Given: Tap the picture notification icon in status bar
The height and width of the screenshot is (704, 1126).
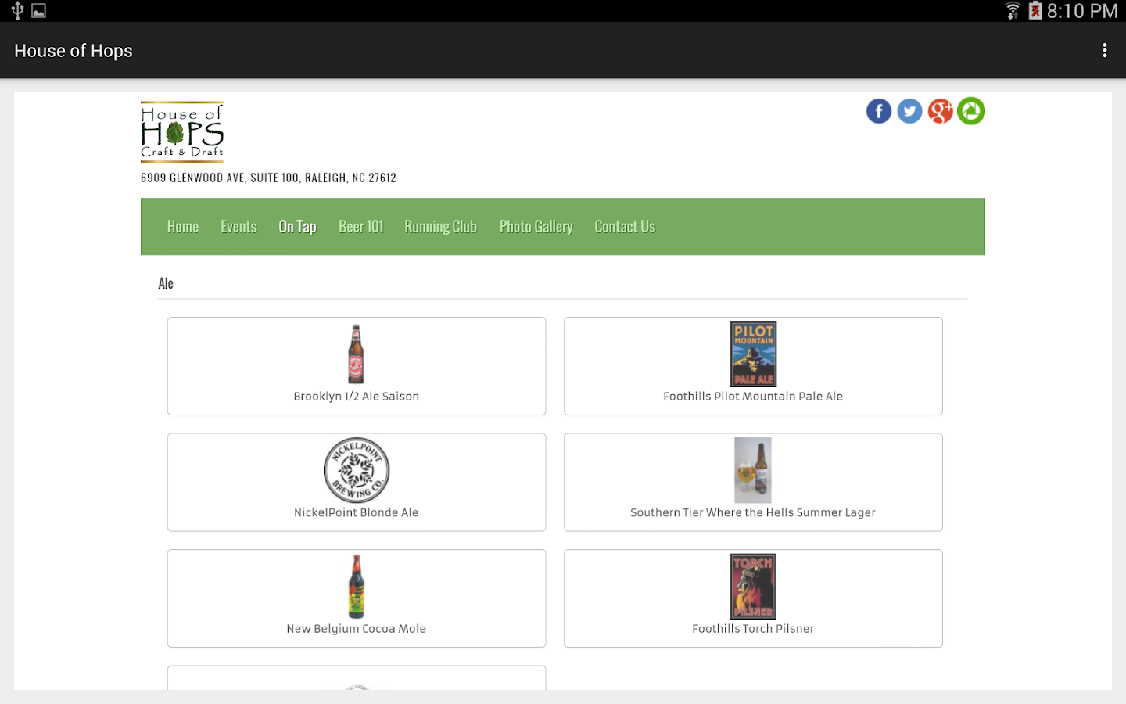Looking at the screenshot, I should click(38, 11).
